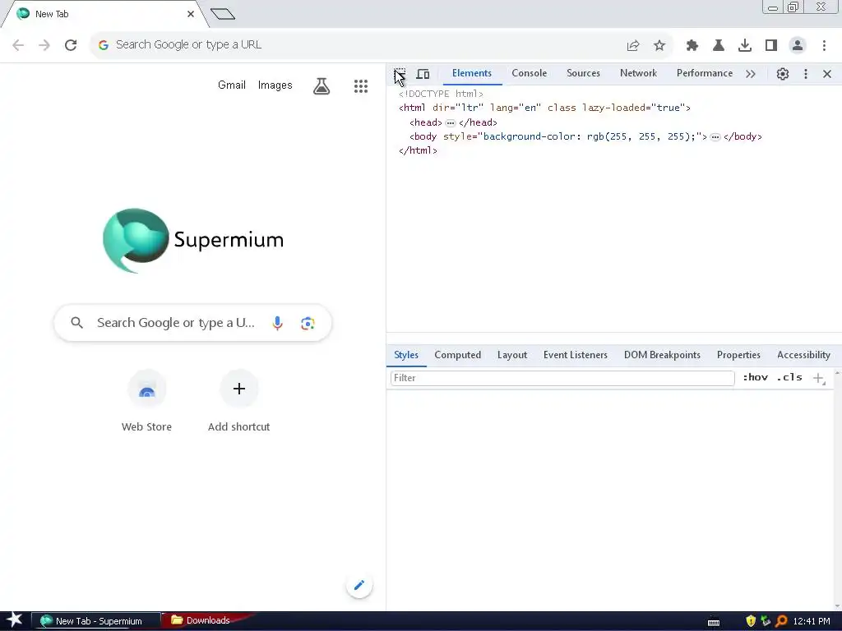Click the Styles Filter input field

click(x=562, y=378)
